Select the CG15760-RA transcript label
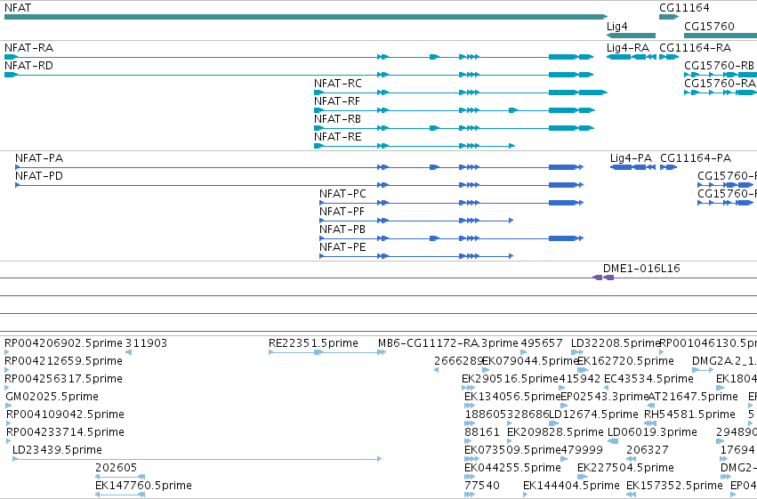 tap(720, 84)
